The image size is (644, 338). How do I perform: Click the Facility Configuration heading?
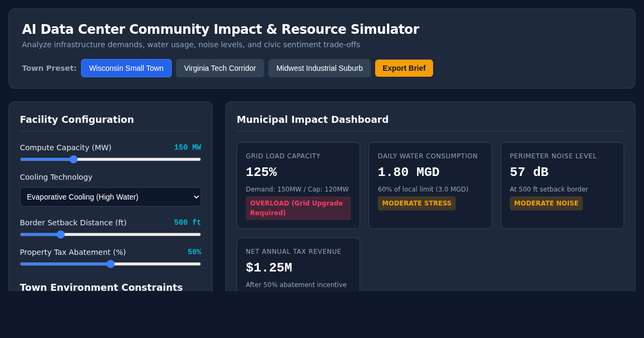(x=77, y=120)
